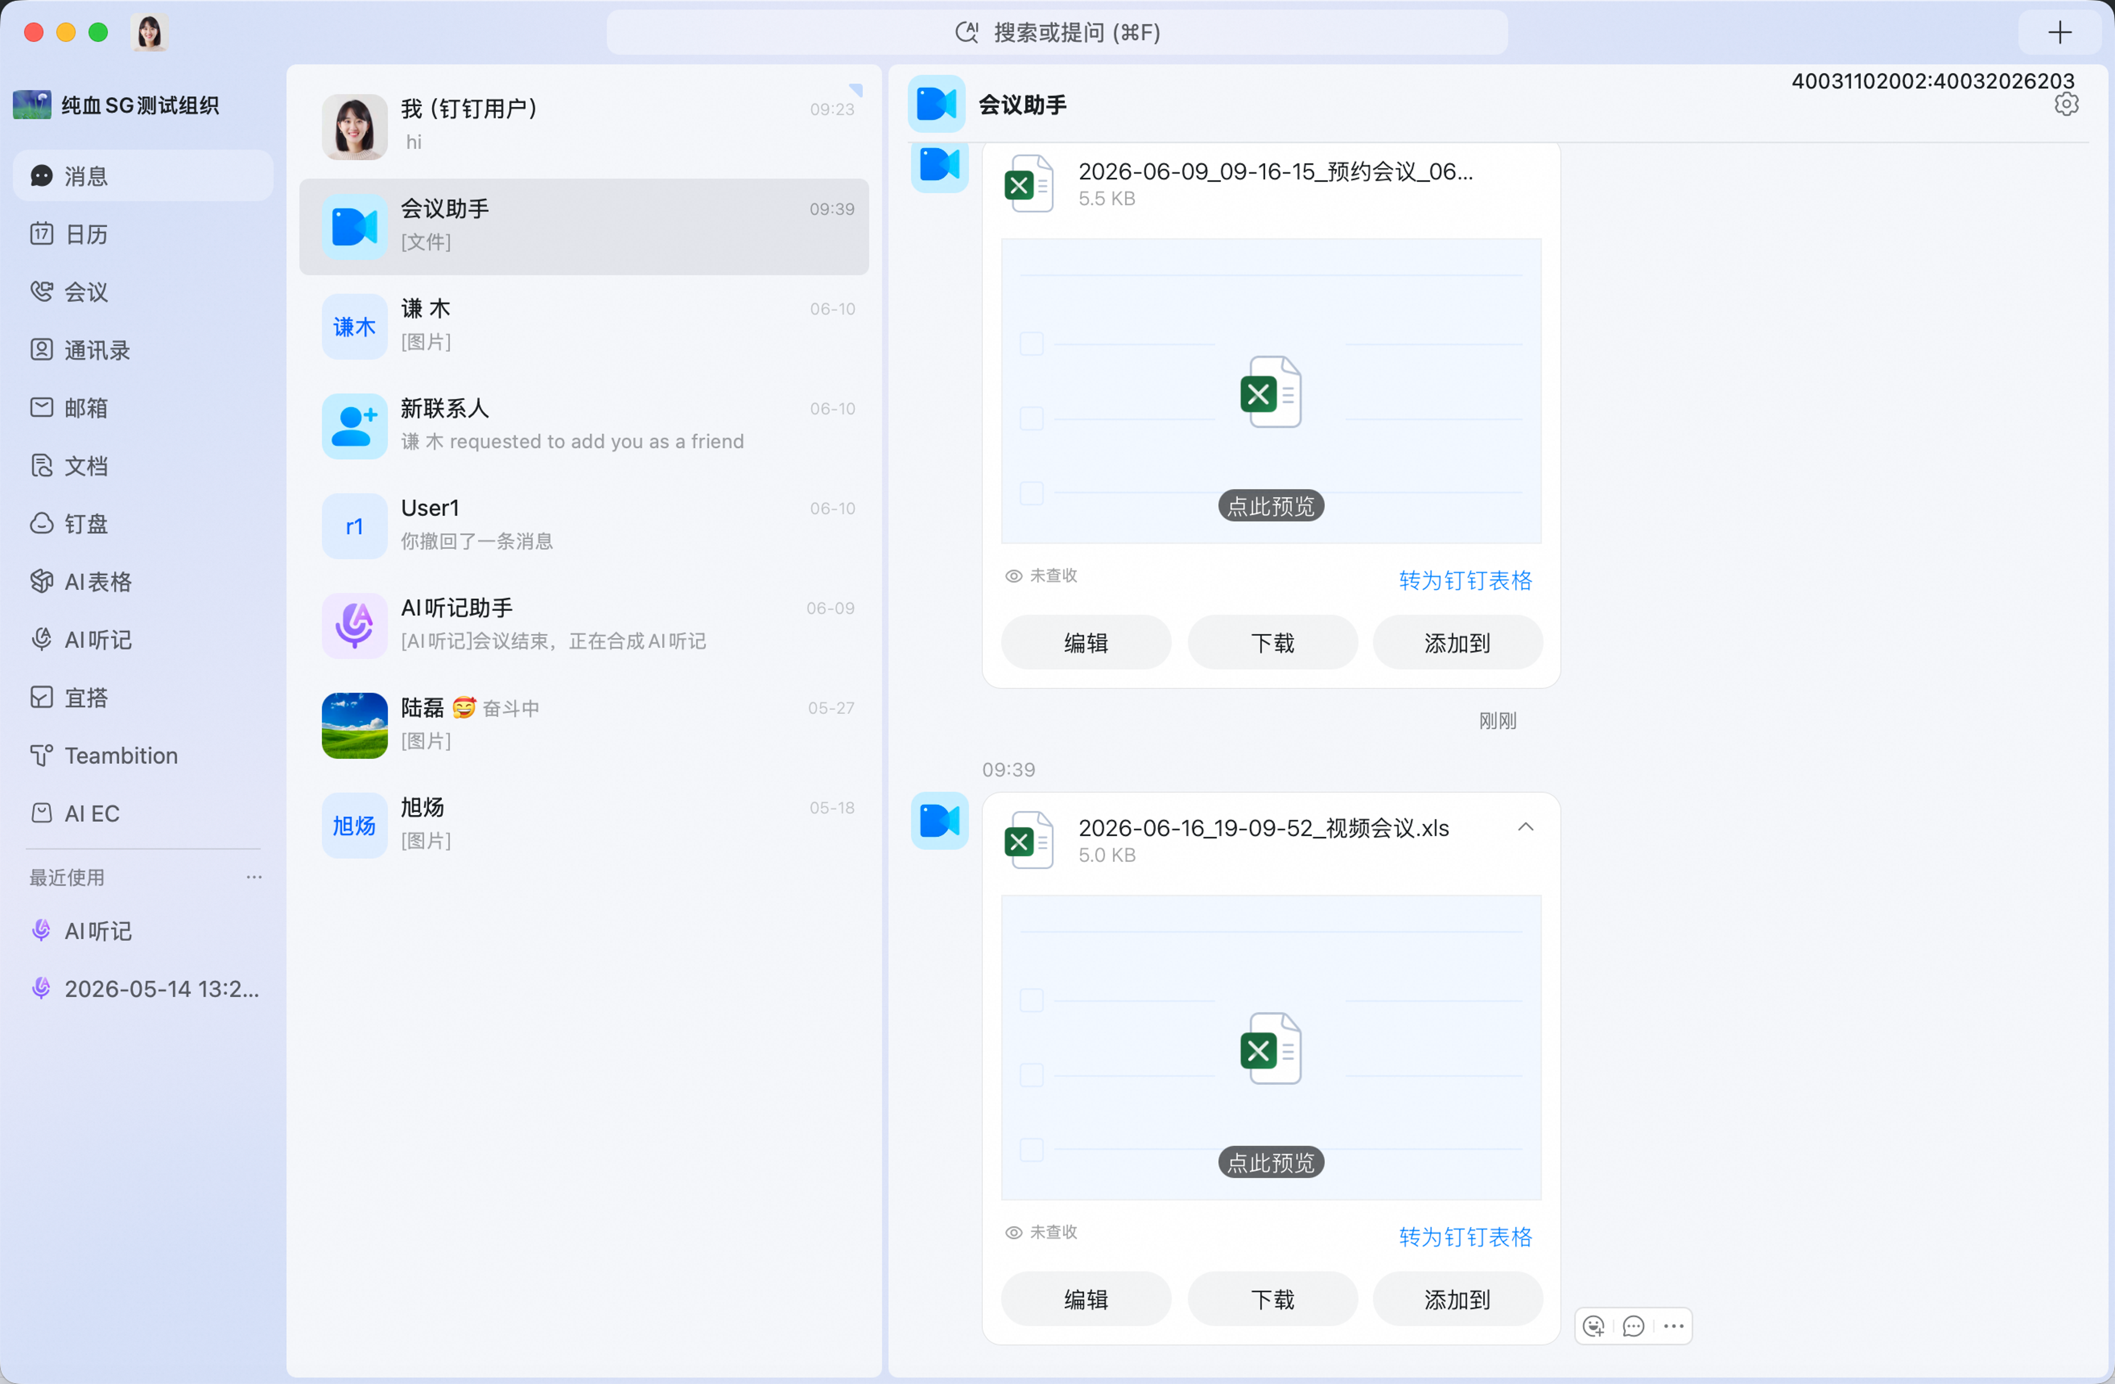Viewport: 2115px width, 1384px height.
Task: Open chat with 我 (钉钉用户)
Action: tap(584, 126)
